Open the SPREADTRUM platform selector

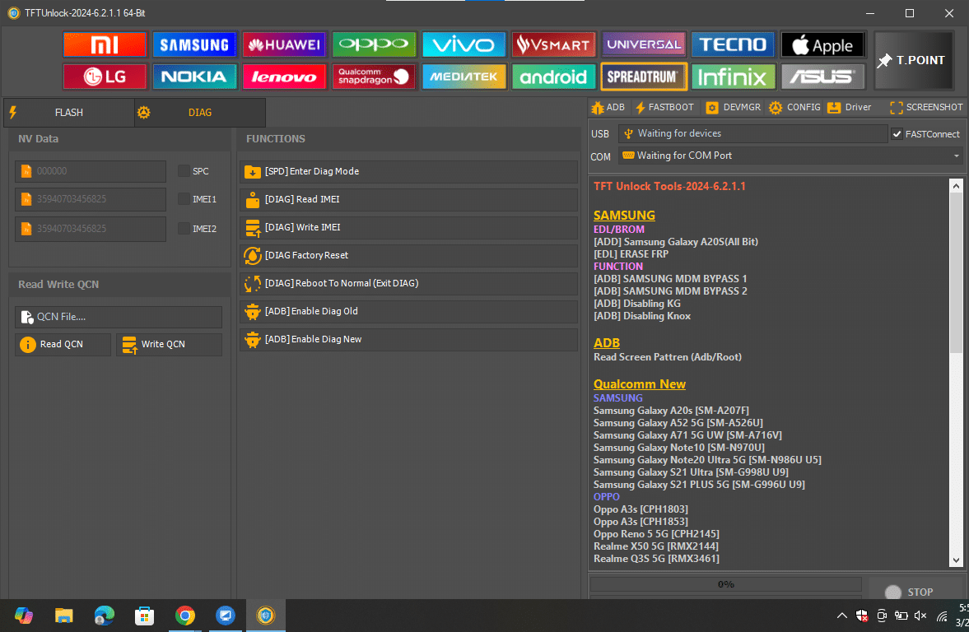click(x=643, y=77)
